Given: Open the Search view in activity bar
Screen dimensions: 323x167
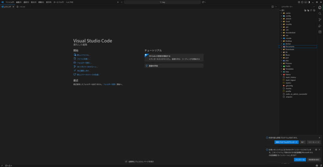Looking at the screenshot, I should coord(320,14).
